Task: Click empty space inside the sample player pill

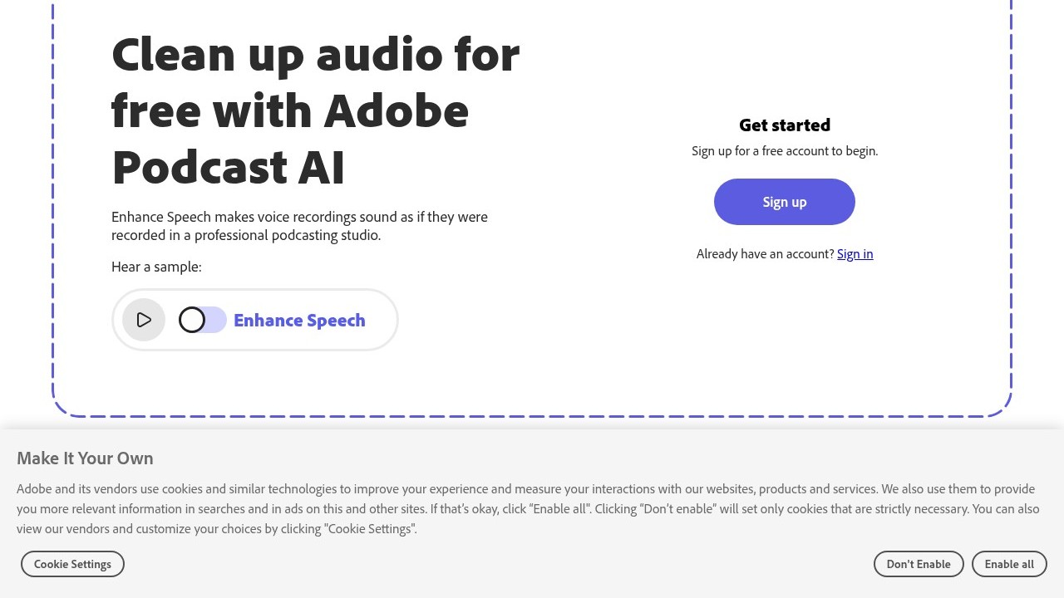Action: (x=381, y=320)
